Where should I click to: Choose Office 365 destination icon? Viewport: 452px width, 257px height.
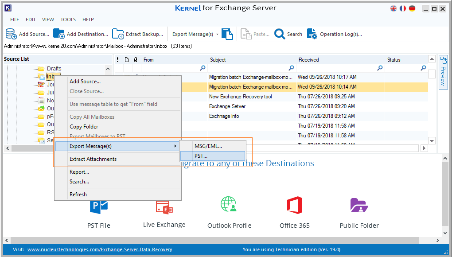click(x=294, y=205)
